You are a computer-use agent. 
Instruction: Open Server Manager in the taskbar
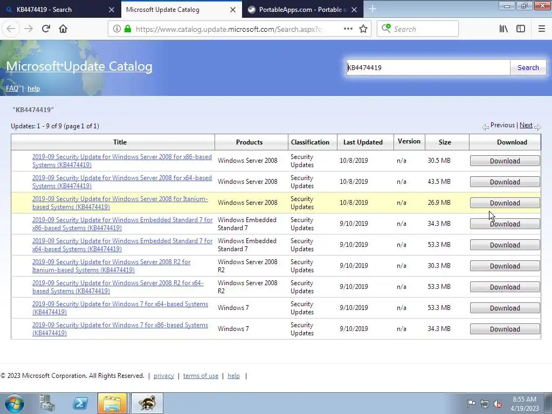pos(47,403)
